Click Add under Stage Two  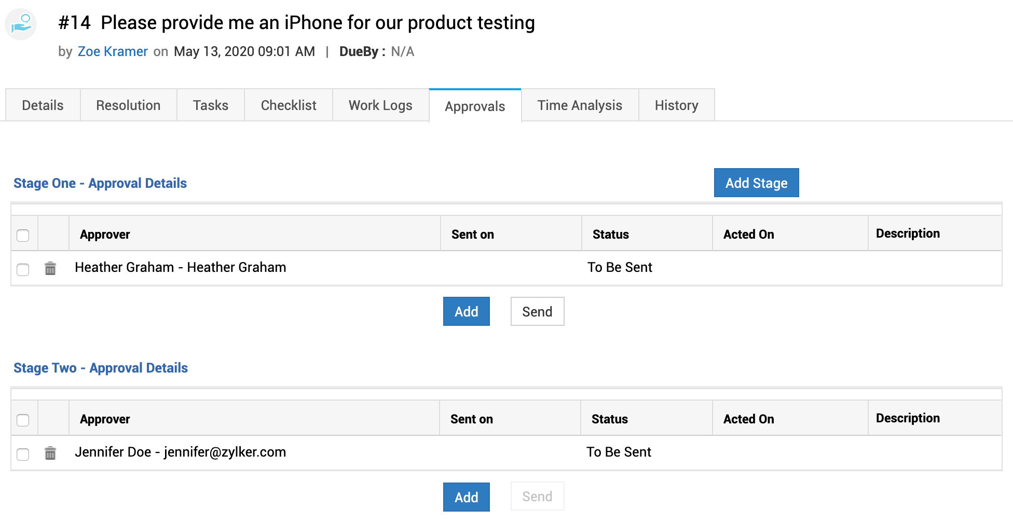click(466, 497)
